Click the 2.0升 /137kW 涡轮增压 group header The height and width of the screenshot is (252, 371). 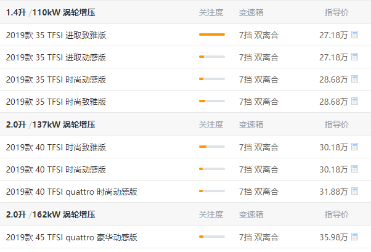(51, 124)
